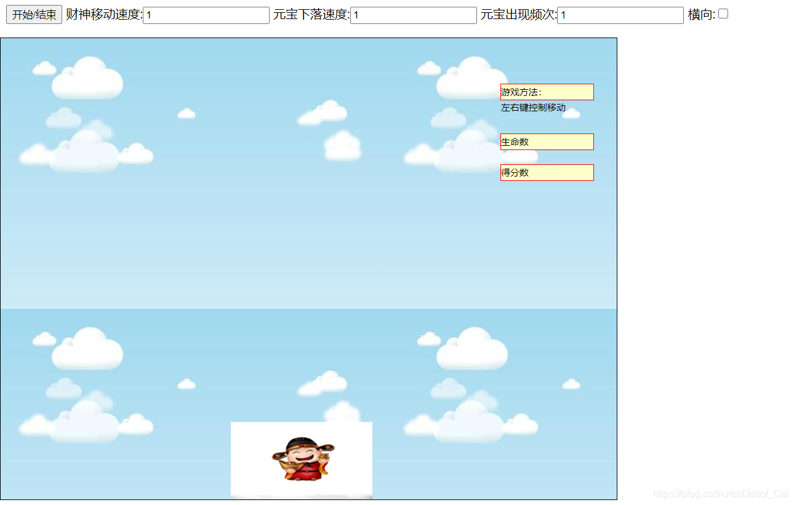Click the 游戏方法 label box

coord(547,92)
